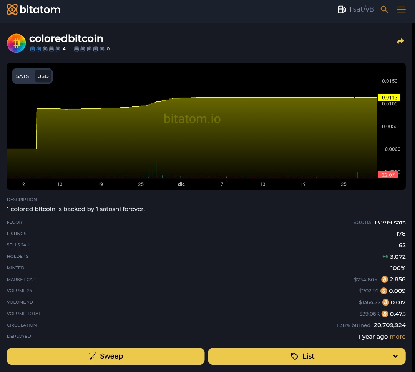Click the Bitcoin icon beside market cap 2.858
The height and width of the screenshot is (372, 415).
coord(385,279)
